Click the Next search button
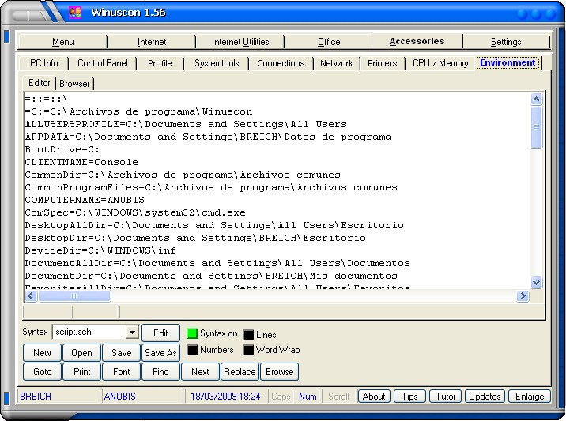 pyautogui.click(x=200, y=371)
